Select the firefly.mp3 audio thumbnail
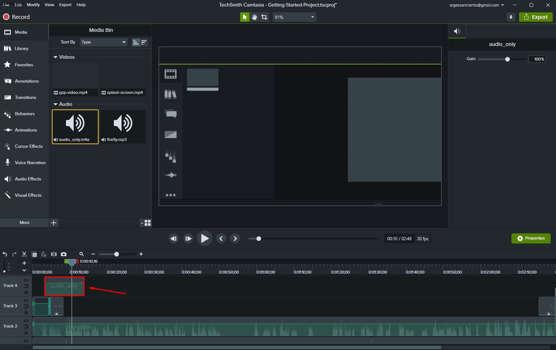Screen dimensions: 556x350 click(x=123, y=127)
